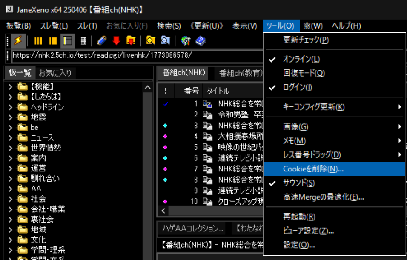Click the blue help book icon

coord(201,40)
